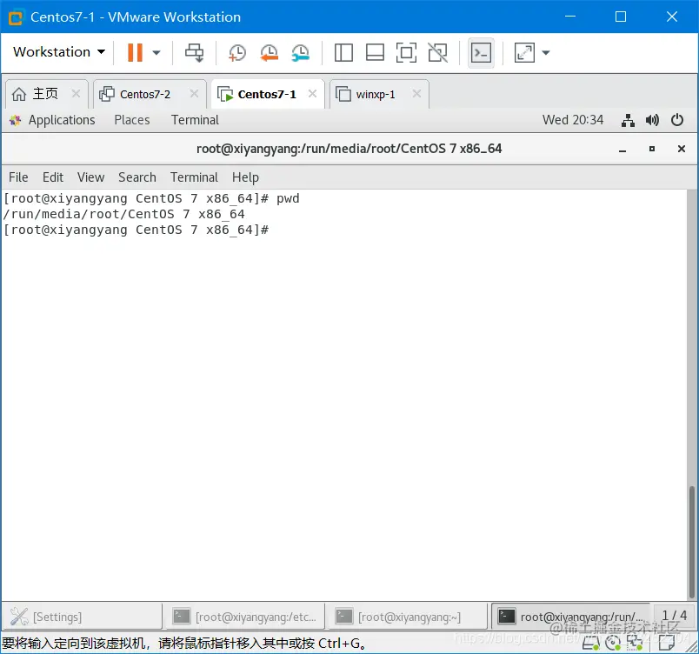Open the terminal Help menu
The image size is (699, 654).
click(245, 177)
